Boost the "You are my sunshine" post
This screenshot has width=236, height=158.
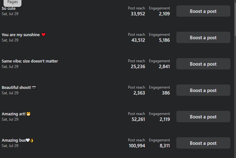tap(203, 37)
